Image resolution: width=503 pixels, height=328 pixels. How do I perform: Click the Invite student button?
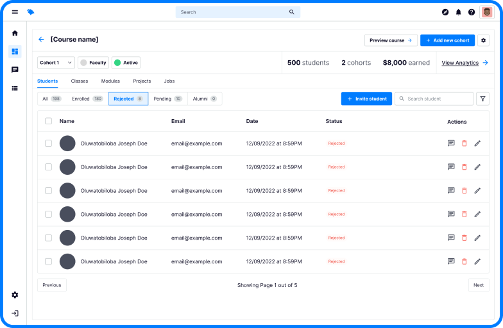[366, 99]
